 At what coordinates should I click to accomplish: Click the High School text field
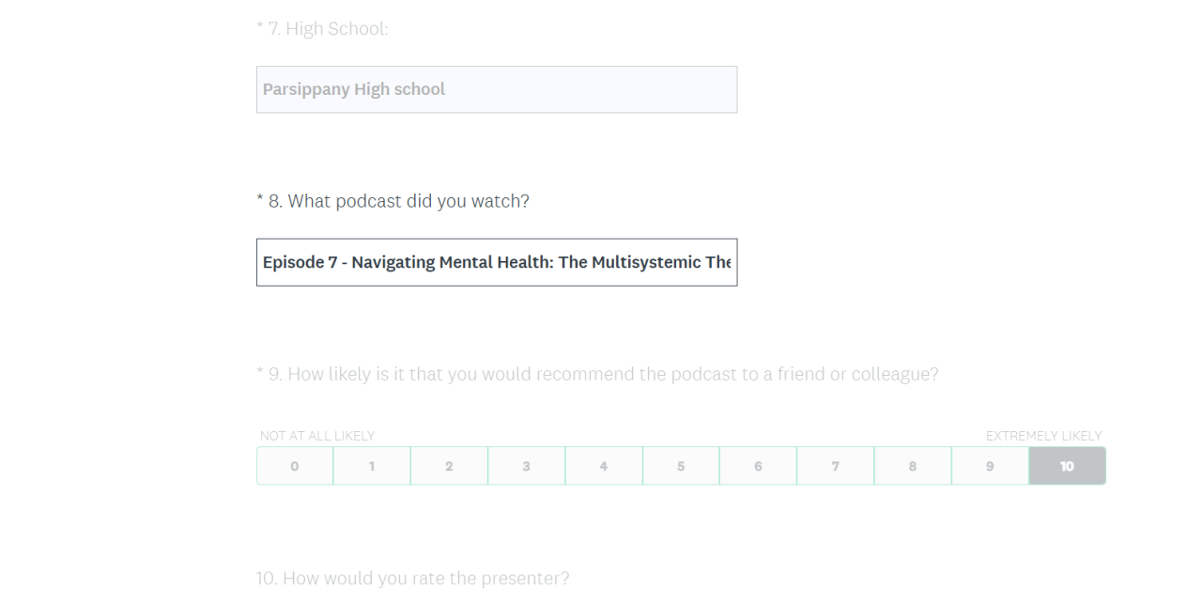(496, 89)
